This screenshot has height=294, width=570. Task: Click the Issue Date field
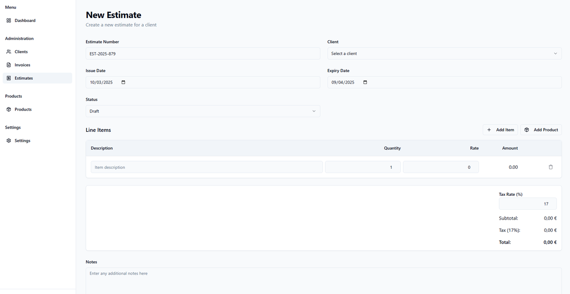point(203,83)
